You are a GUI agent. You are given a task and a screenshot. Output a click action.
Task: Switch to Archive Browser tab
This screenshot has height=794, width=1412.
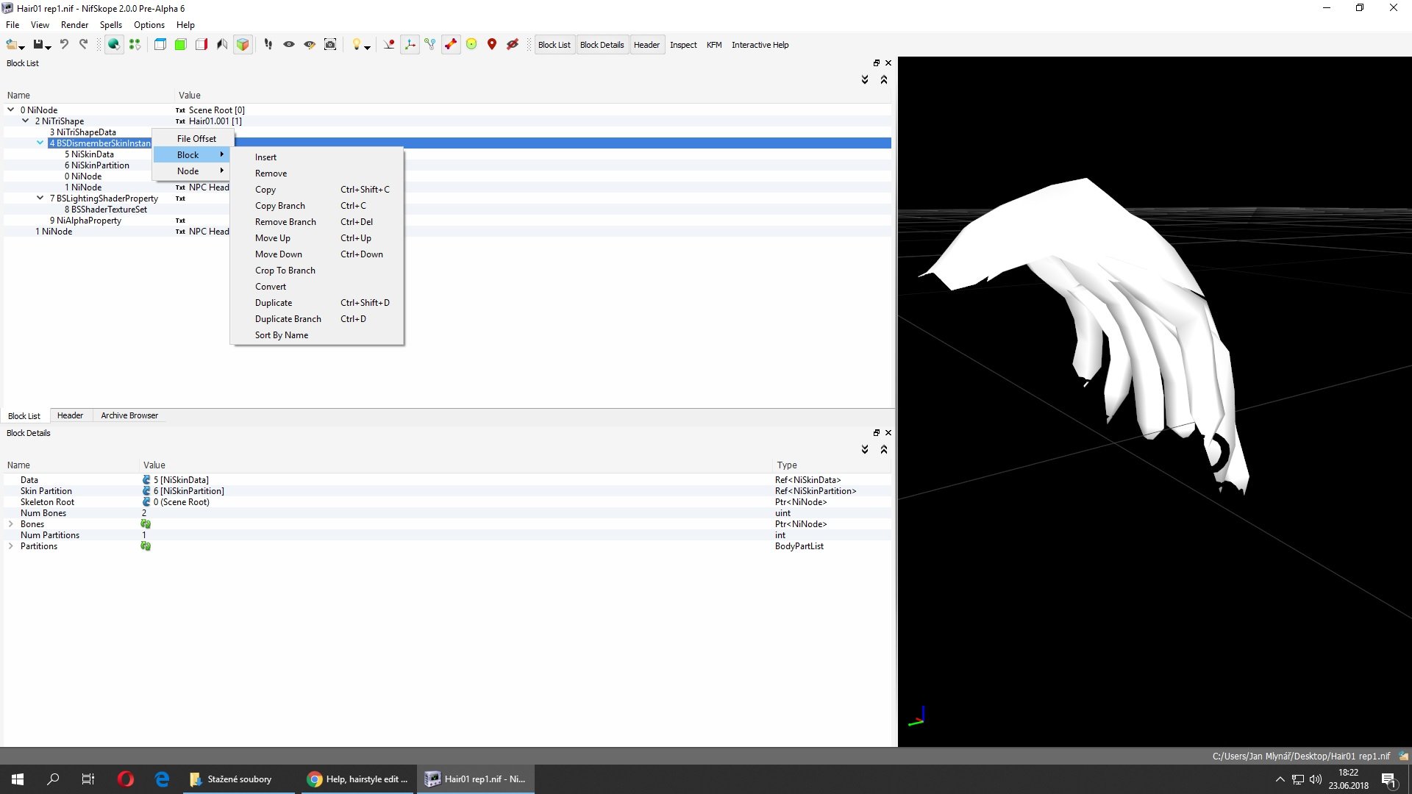[x=129, y=416]
